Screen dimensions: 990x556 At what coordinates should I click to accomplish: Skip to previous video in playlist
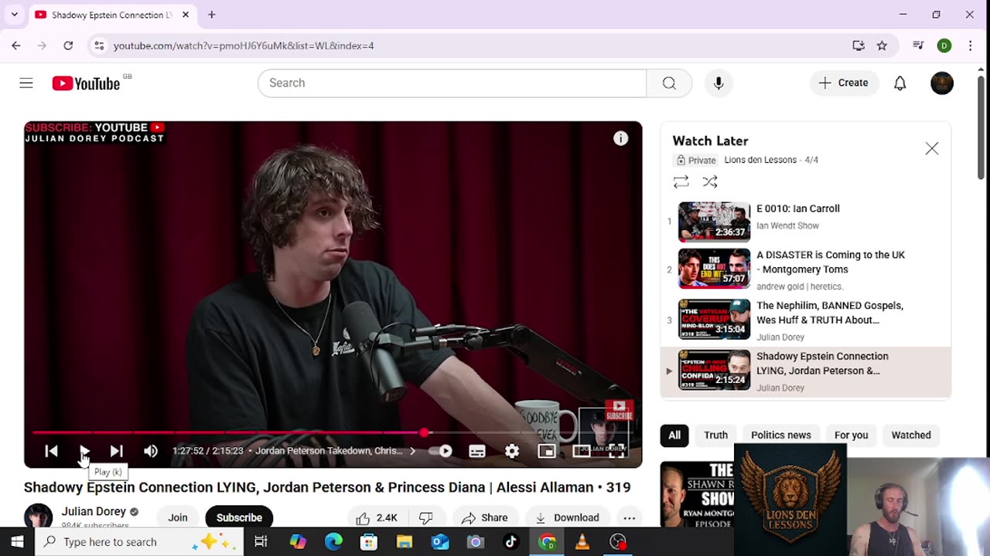click(x=51, y=451)
